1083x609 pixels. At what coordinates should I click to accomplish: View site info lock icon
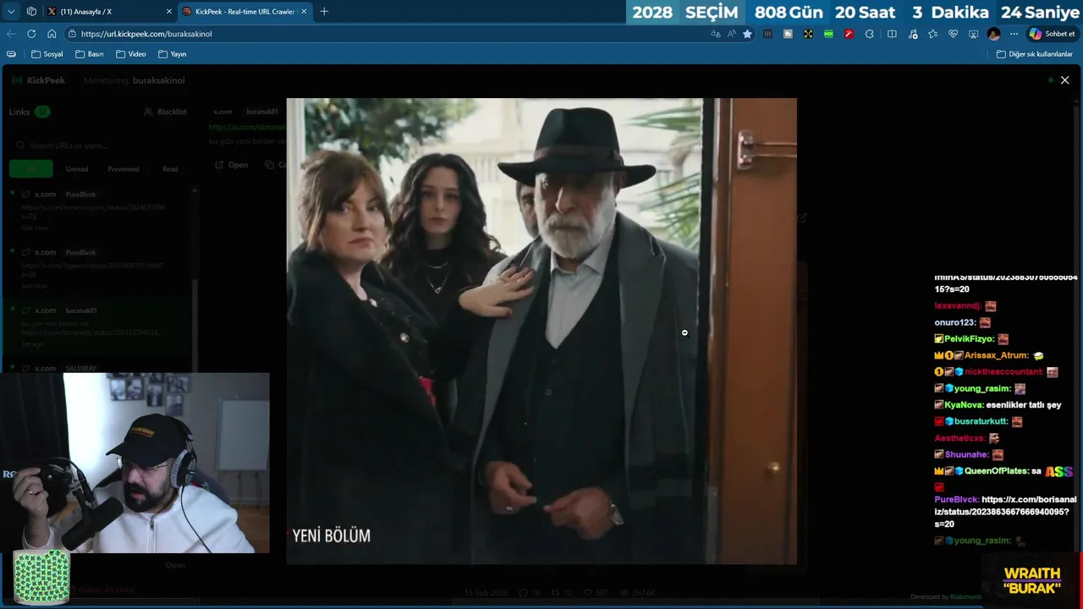tap(73, 34)
